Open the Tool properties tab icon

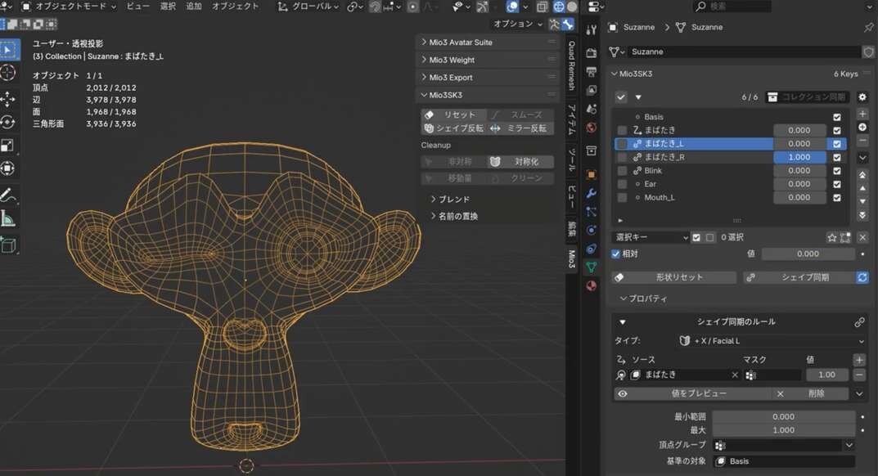point(592,29)
